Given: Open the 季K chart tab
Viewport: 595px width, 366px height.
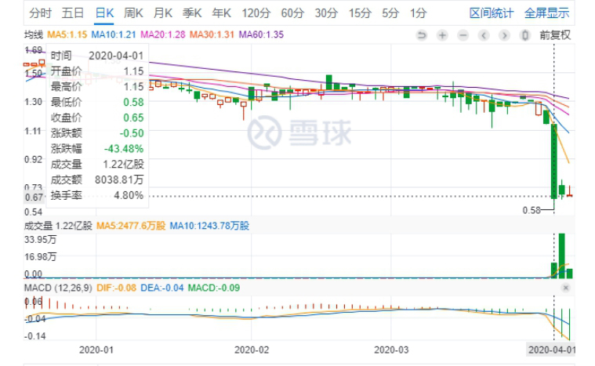Looking at the screenshot, I should tap(192, 13).
